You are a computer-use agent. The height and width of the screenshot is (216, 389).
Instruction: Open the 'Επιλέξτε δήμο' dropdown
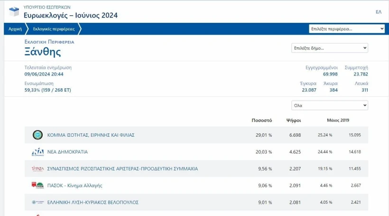click(x=329, y=48)
